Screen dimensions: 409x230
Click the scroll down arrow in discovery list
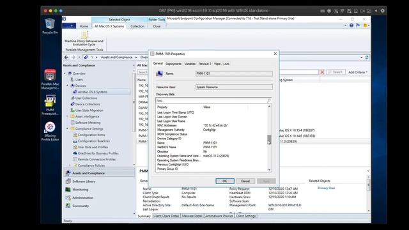(x=269, y=170)
